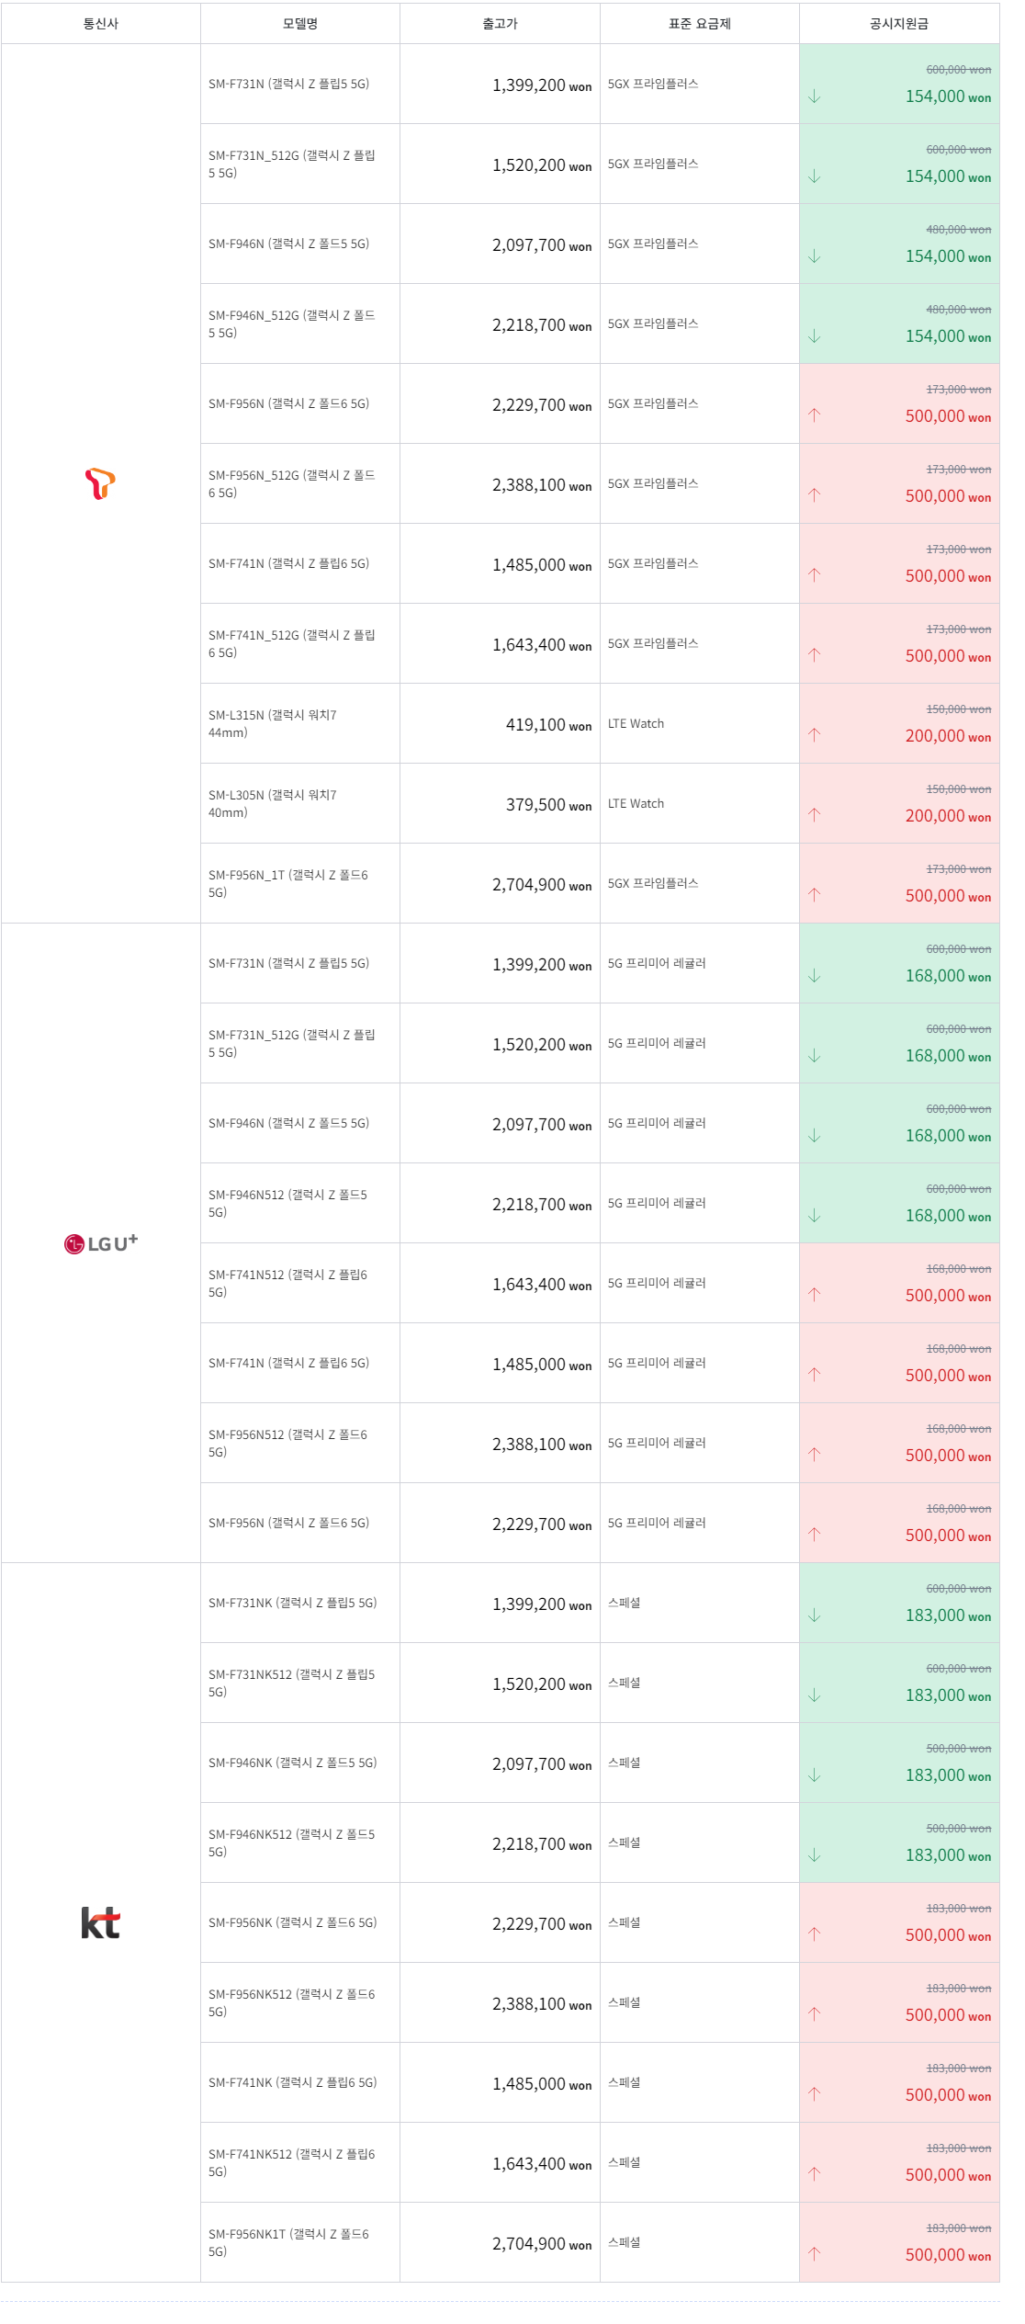This screenshot has height=2324, width=1025.
Task: Click the LG U+ carrier logo
Action: tap(100, 1243)
